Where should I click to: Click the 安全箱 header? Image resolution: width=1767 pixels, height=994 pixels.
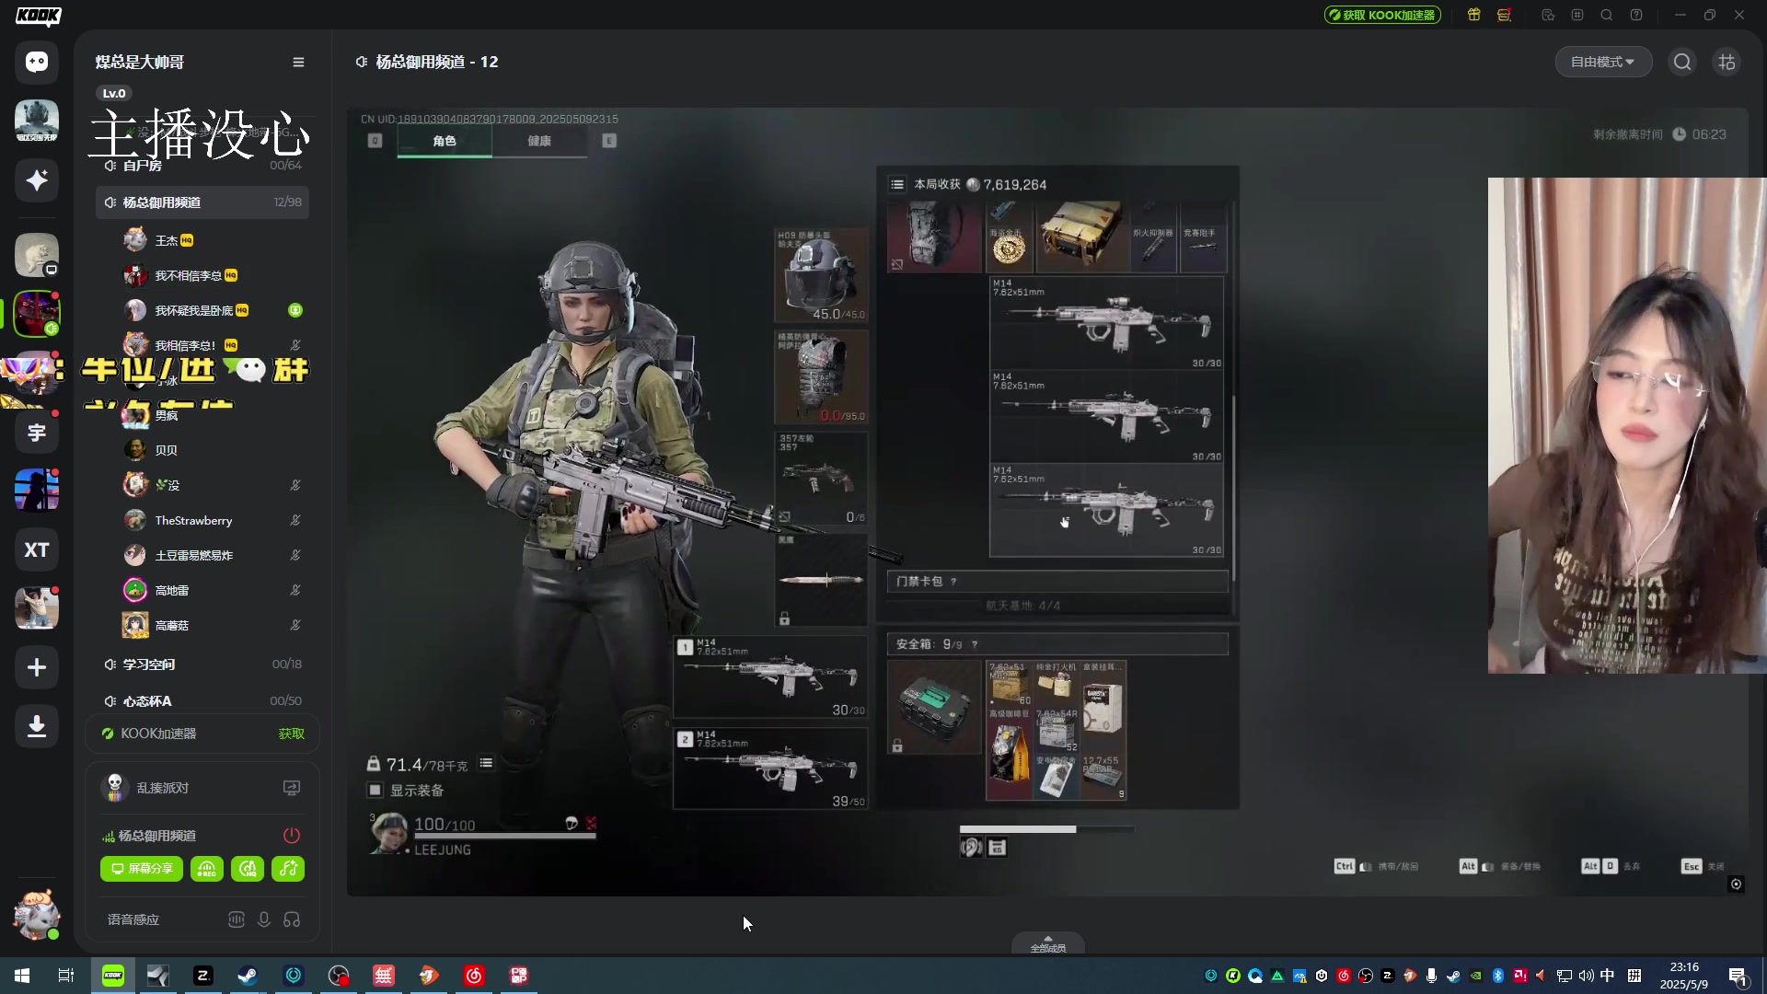1057,643
